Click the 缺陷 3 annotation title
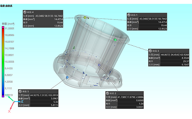192x119 pixels. (x=156, y=51)
